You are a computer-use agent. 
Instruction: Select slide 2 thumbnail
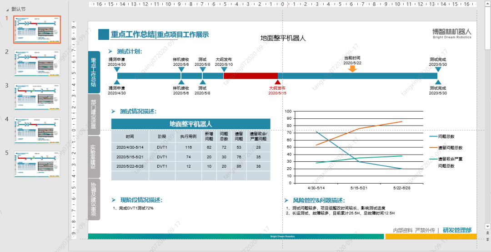37,63
